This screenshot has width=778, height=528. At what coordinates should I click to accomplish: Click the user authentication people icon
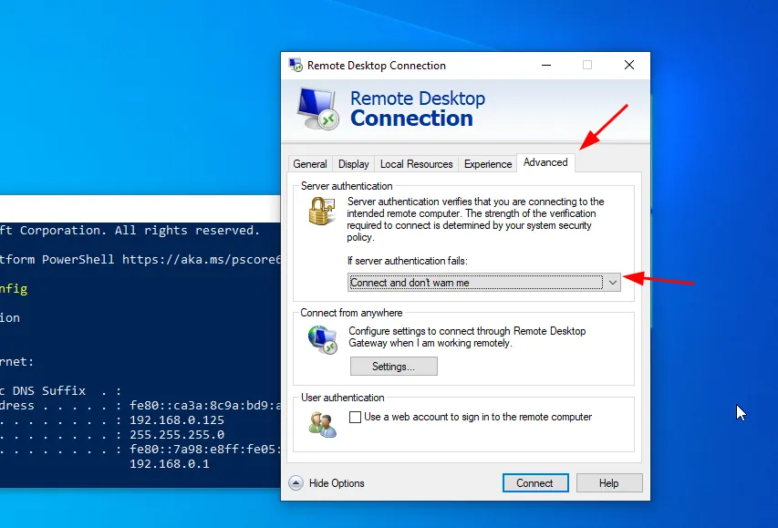tap(322, 423)
